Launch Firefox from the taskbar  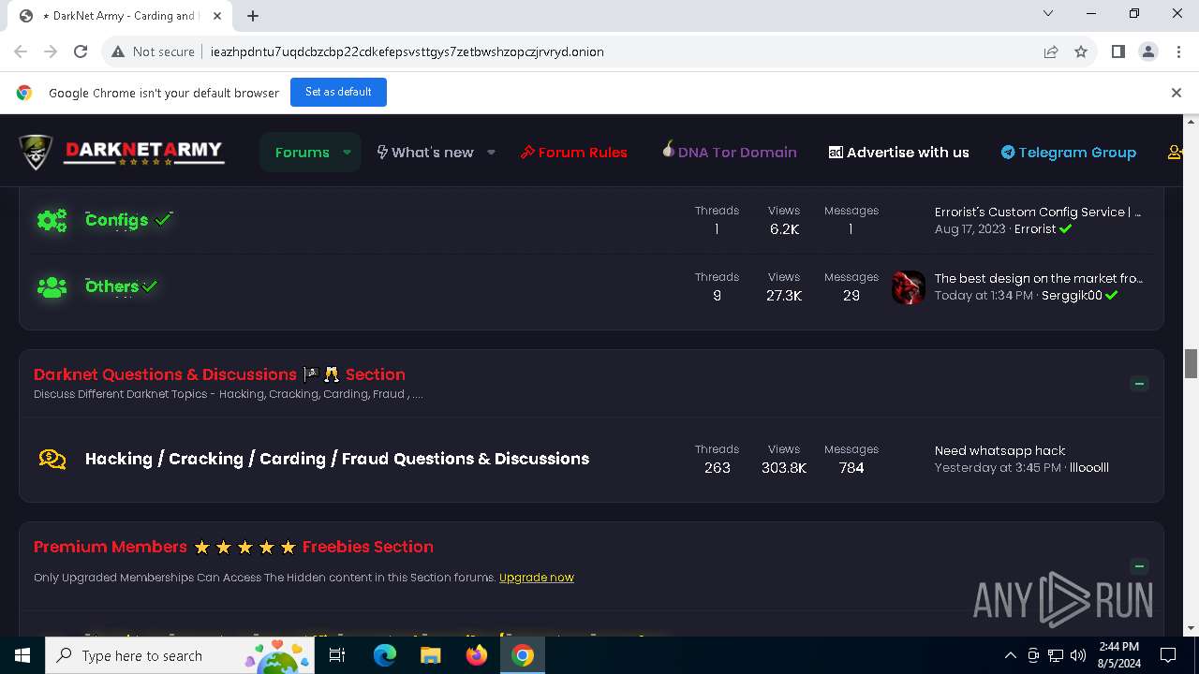pyautogui.click(x=477, y=655)
